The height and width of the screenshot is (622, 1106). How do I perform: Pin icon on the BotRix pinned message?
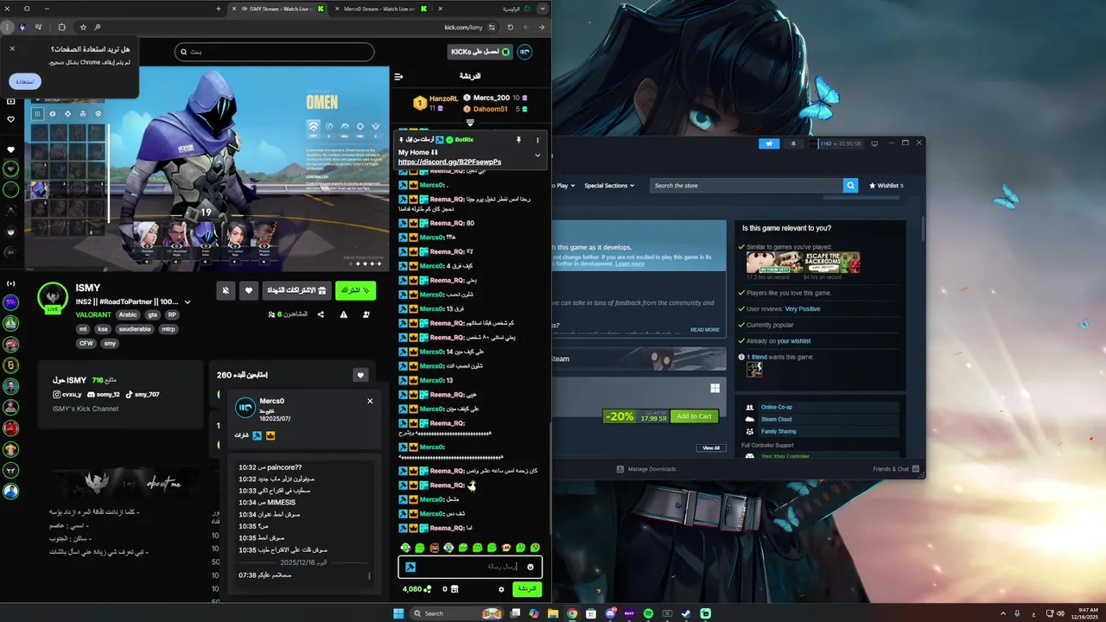coord(518,140)
